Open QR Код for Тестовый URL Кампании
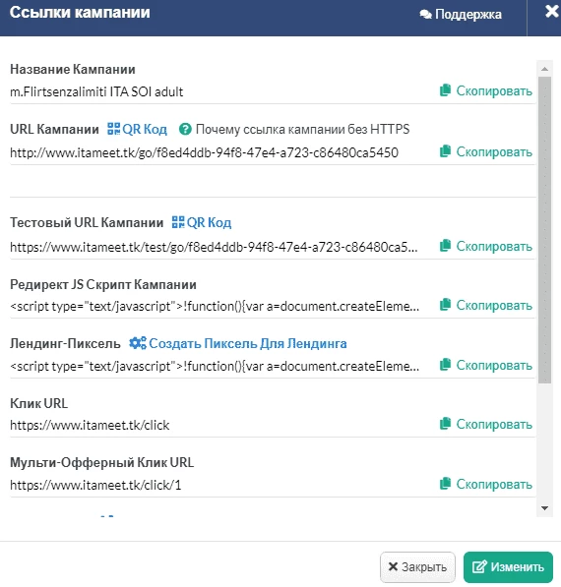This screenshot has width=561, height=587. [202, 222]
